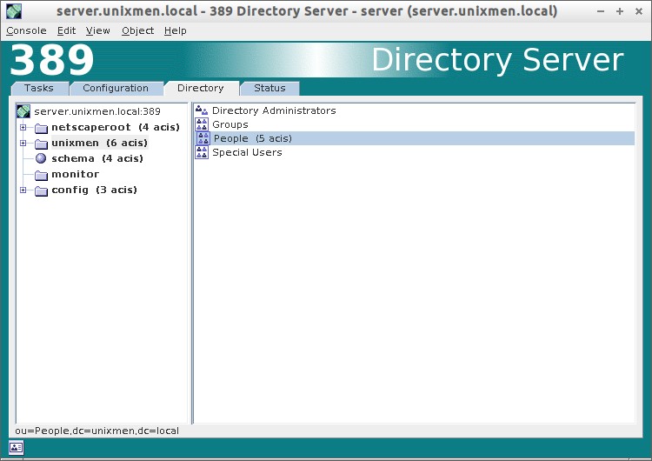The image size is (652, 461).
Task: Click the unixmen folder icon
Action: [x=41, y=144]
